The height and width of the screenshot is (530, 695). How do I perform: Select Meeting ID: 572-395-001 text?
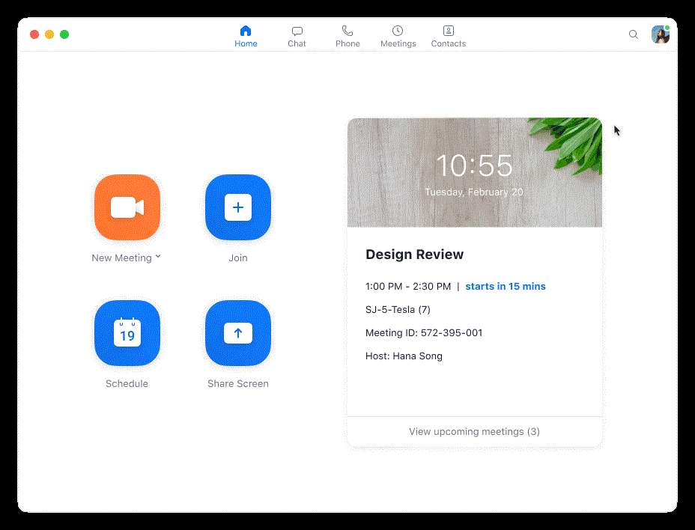point(424,333)
